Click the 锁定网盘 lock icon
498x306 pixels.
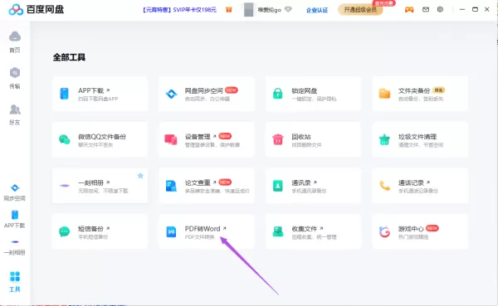pyautogui.click(x=277, y=94)
